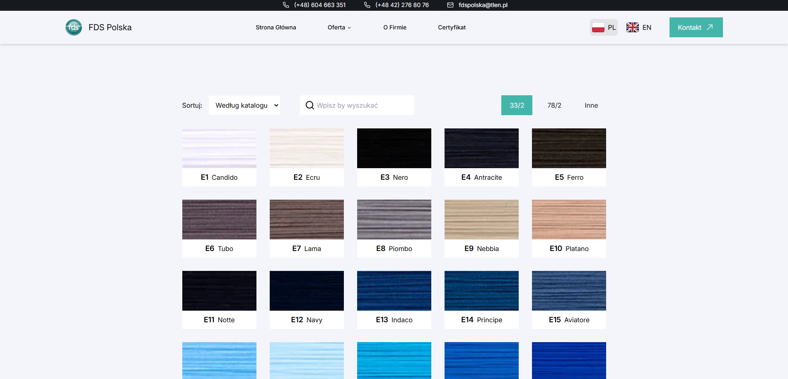
Task: Select the E3 Nero color swatch
Action: (394, 157)
